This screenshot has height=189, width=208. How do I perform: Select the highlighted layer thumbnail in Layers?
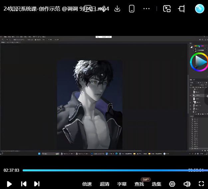pyautogui.click(x=194, y=95)
